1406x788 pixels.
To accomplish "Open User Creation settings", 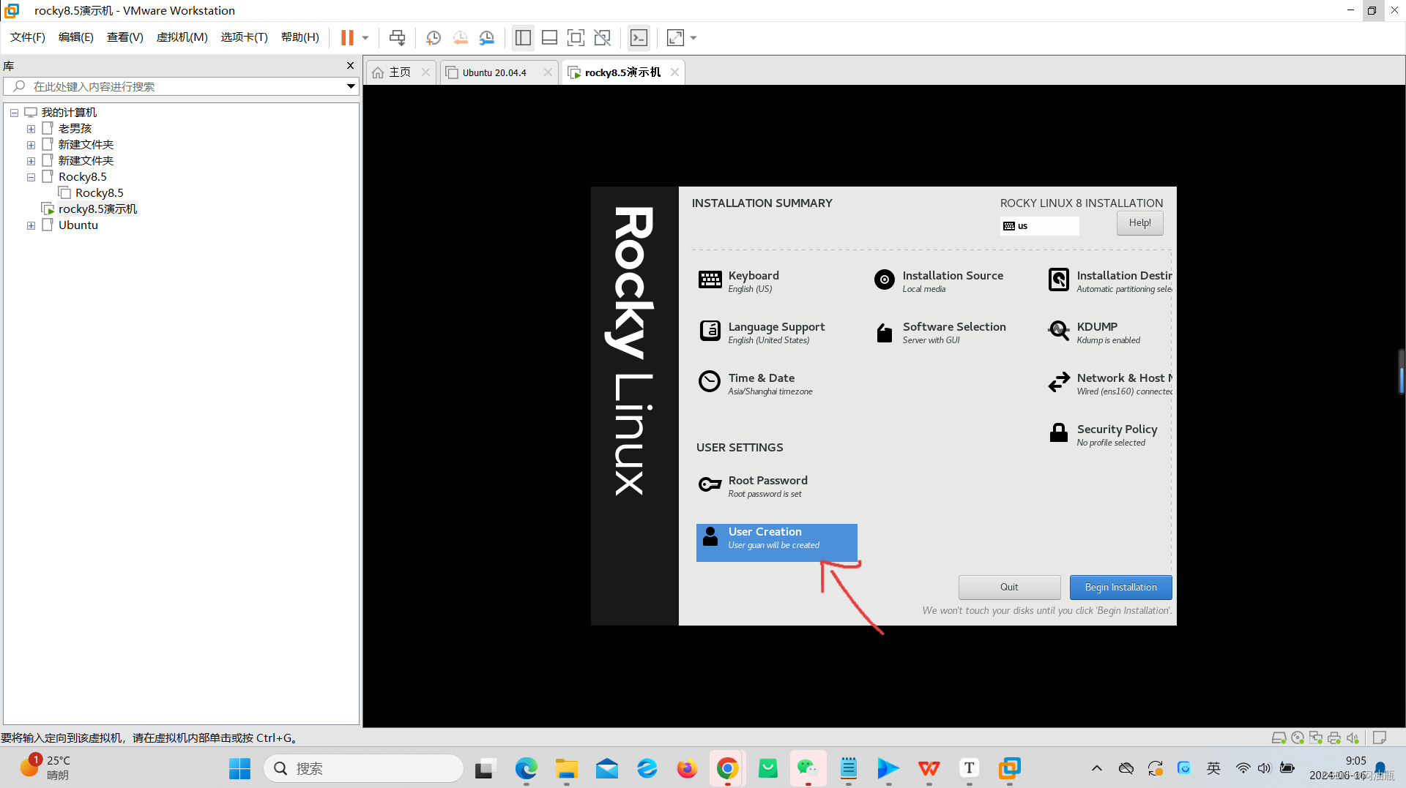I will (x=776, y=543).
